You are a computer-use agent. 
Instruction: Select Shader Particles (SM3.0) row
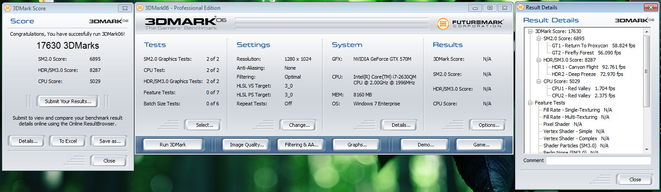576,146
